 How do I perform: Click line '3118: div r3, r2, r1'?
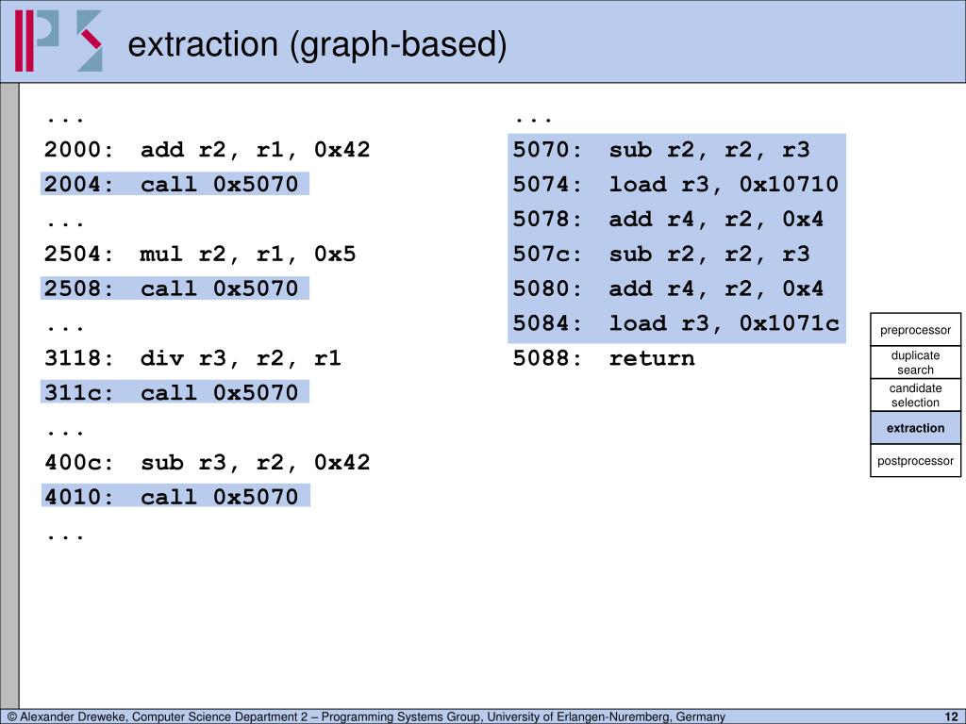192,357
